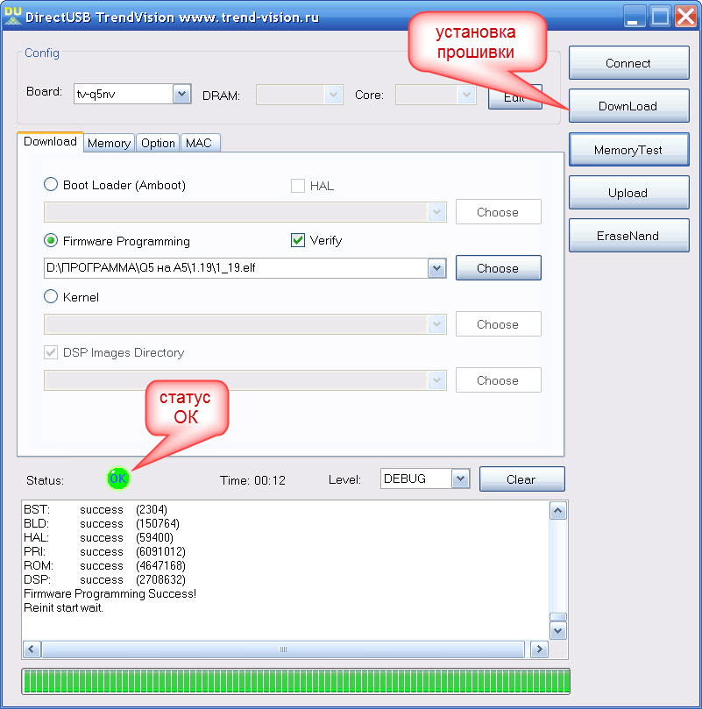Click the green progress bar
The height and width of the screenshot is (709, 702).
pos(294,682)
